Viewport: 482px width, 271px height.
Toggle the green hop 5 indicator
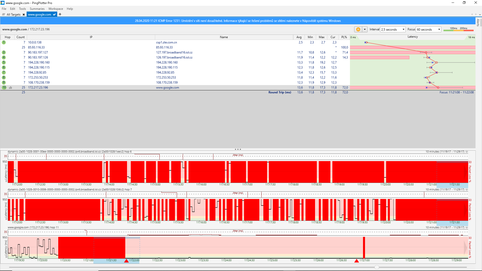[4, 62]
